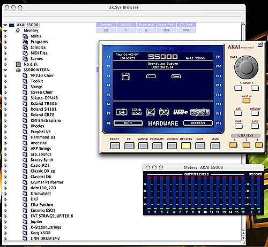This screenshot has height=247, width=268.
Task: Toggle the PROGRAM mode button
Action: pyautogui.click(x=157, y=146)
